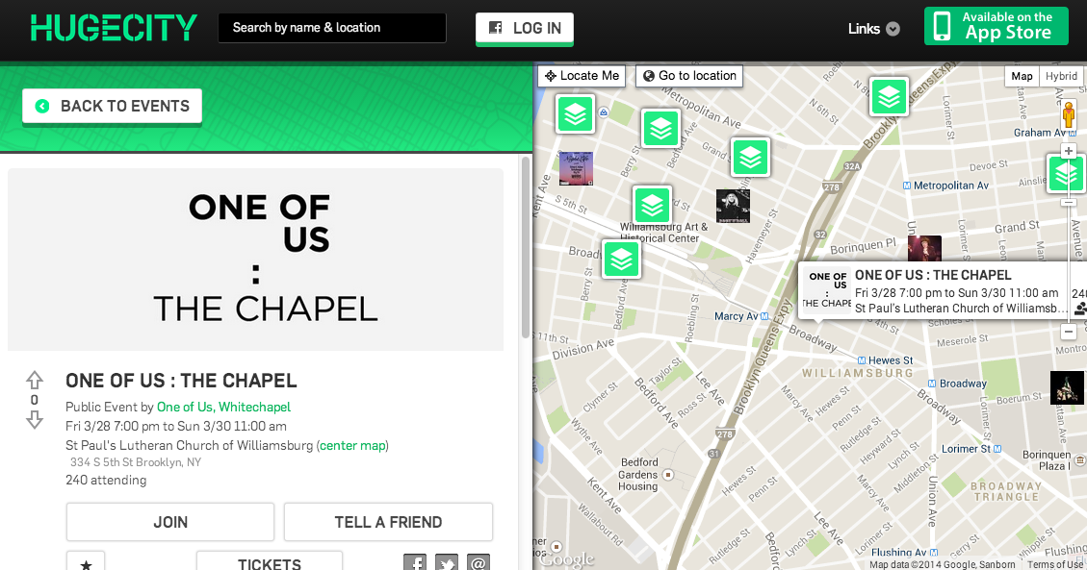Click Tell a Friend button
The image size is (1087, 570).
(388, 522)
